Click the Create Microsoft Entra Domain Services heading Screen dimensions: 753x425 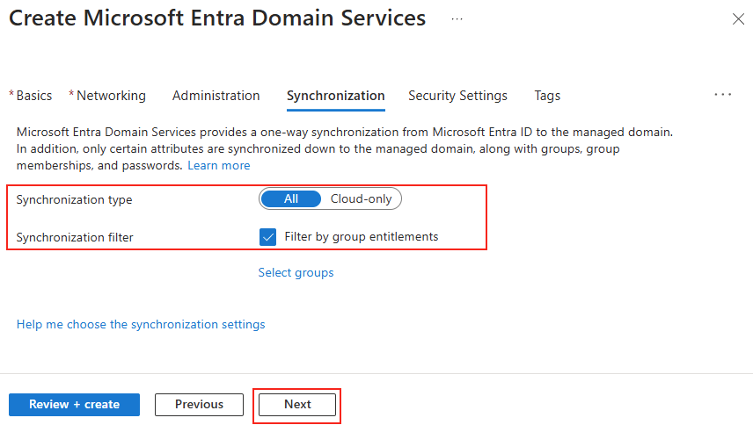click(217, 18)
